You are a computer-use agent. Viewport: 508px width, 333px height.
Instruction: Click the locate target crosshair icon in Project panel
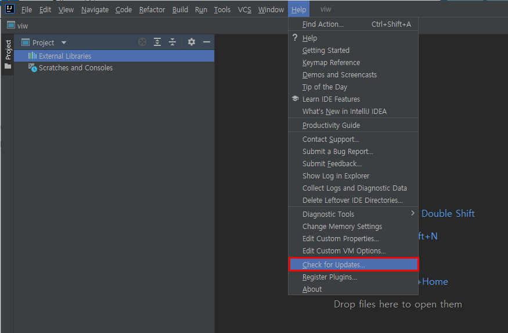click(142, 42)
